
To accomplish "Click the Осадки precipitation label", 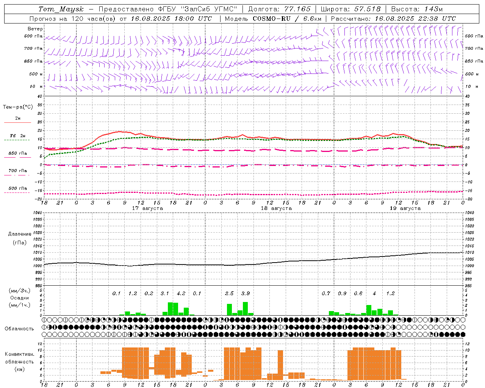I will pos(20,298).
